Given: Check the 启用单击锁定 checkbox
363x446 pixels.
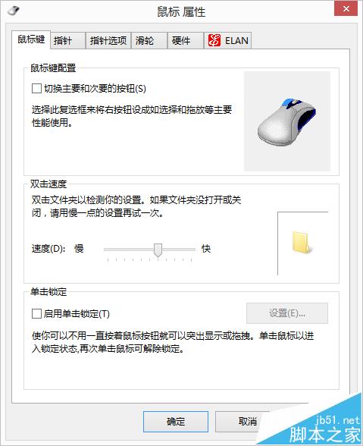Looking at the screenshot, I should pyautogui.click(x=36, y=314).
